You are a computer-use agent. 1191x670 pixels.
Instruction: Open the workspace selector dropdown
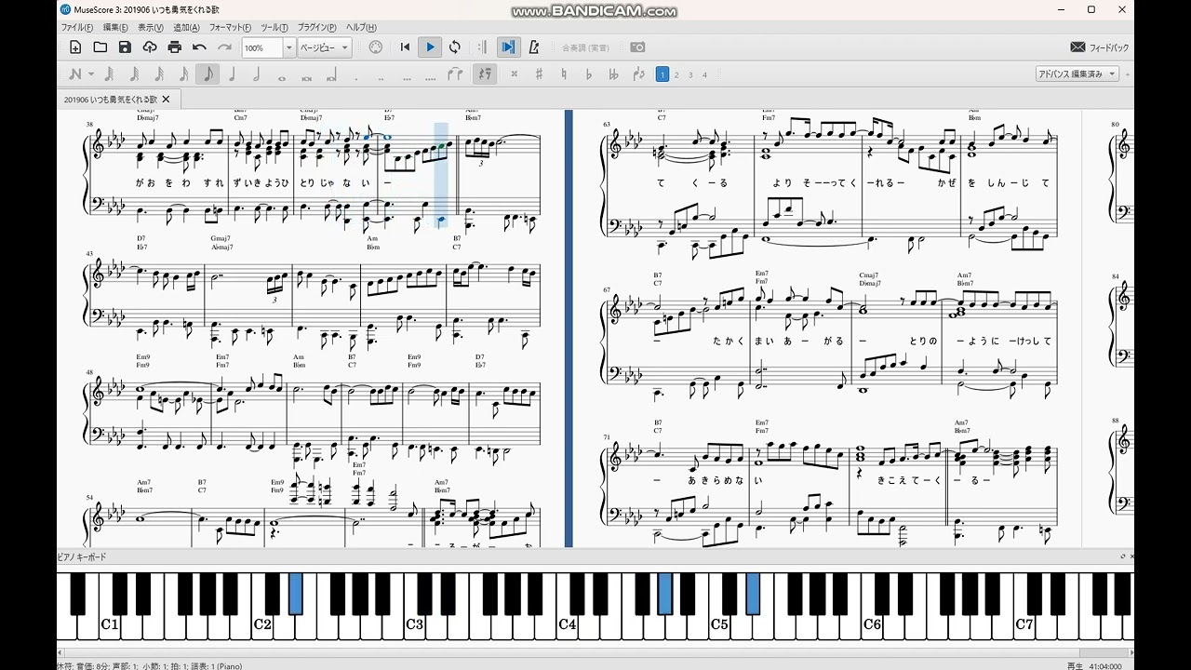(x=1077, y=74)
